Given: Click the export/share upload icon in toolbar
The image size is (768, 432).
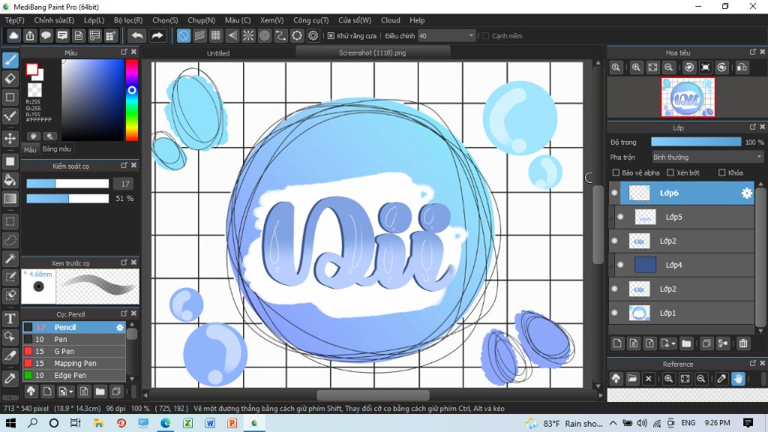Looking at the screenshot, I should pos(30,36).
